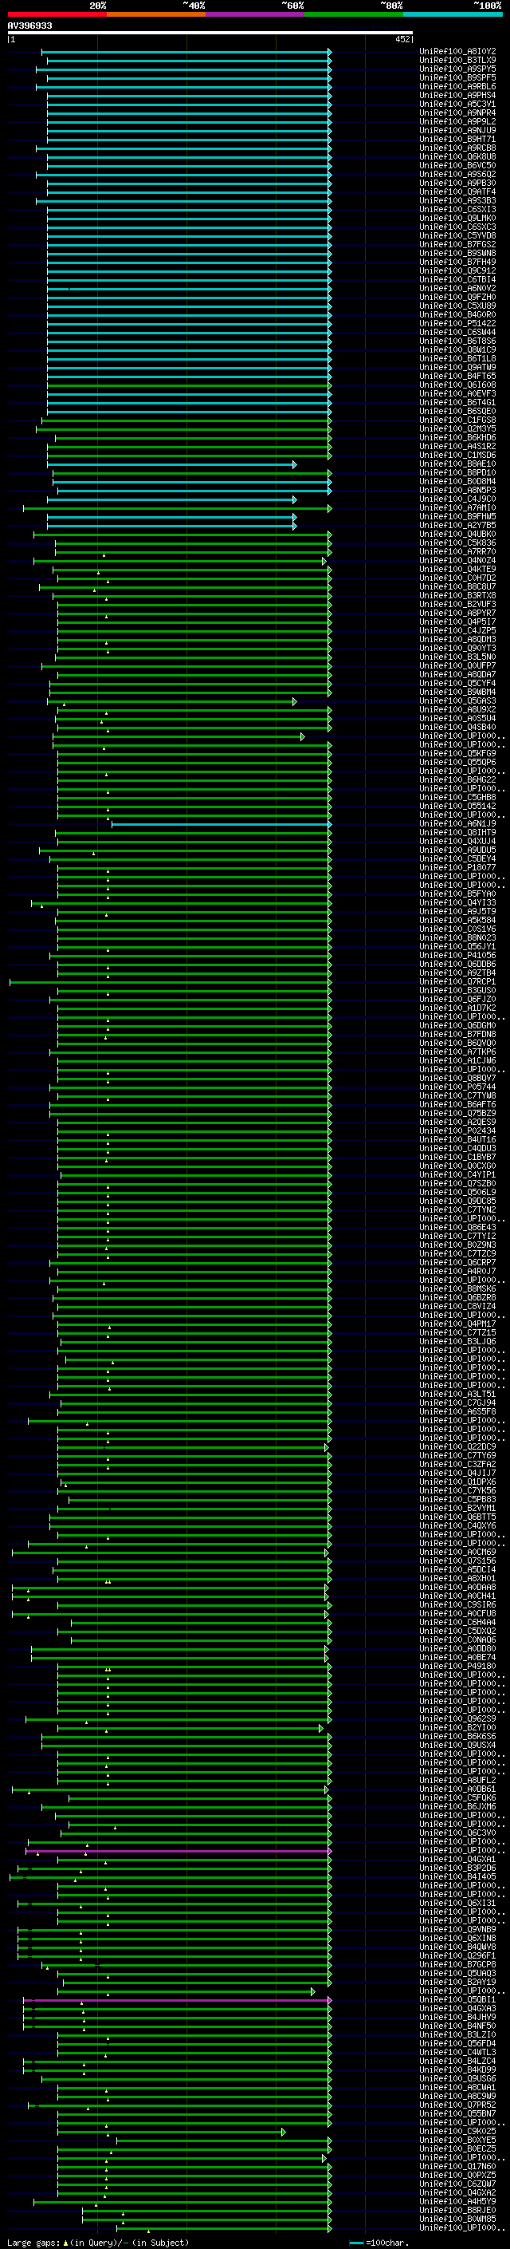Select subject label UniRef100_B9FHW5

tap(457, 516)
